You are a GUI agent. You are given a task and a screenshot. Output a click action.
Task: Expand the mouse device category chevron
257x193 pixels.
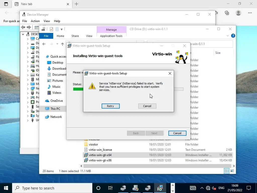tap(28, 79)
